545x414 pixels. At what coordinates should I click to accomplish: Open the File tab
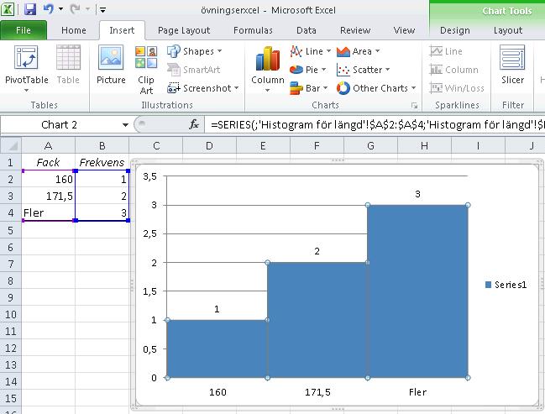click(x=24, y=30)
